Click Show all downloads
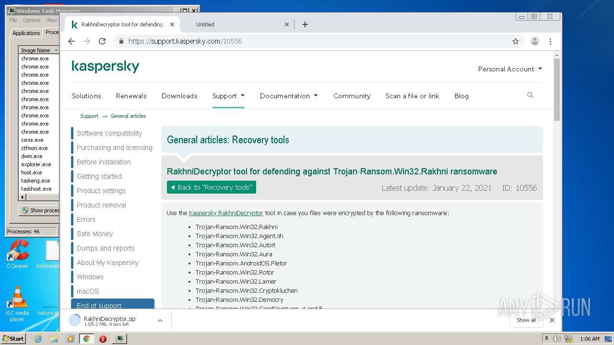Image resolution: width=614 pixels, height=345 pixels. [x=526, y=320]
